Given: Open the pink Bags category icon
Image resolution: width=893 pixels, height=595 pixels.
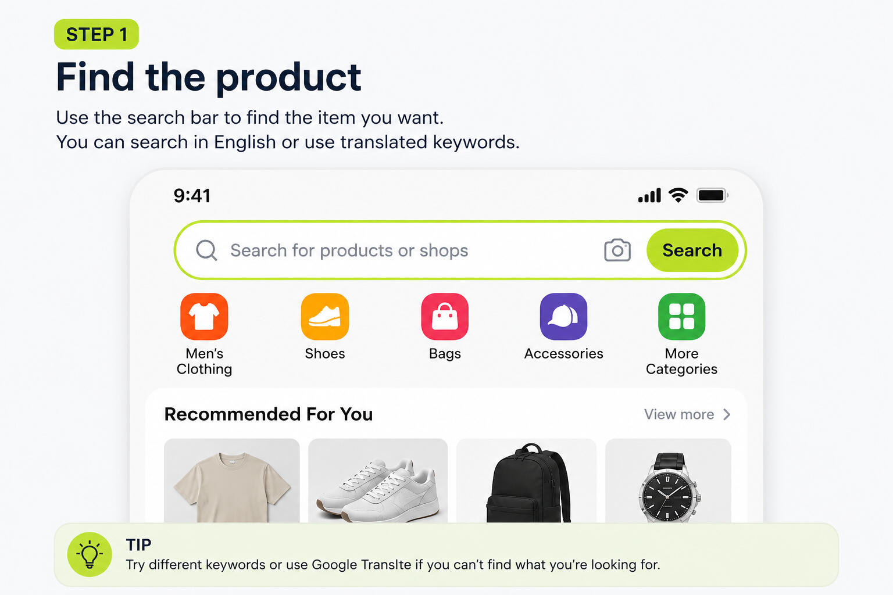Looking at the screenshot, I should (x=445, y=317).
